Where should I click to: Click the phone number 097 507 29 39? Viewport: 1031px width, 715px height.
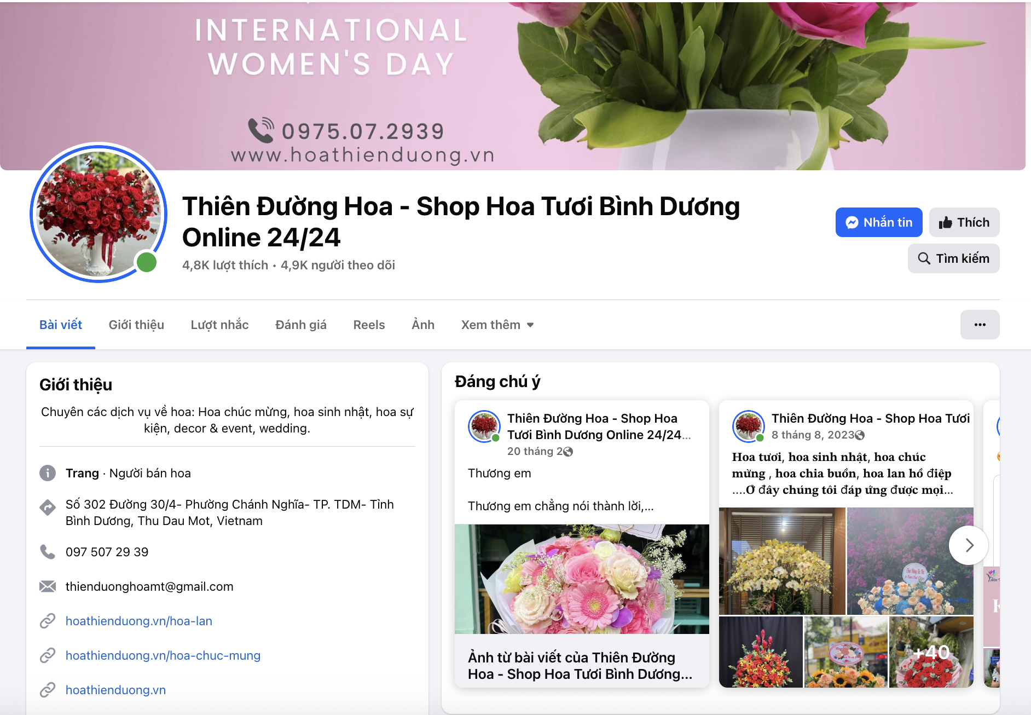click(x=107, y=552)
